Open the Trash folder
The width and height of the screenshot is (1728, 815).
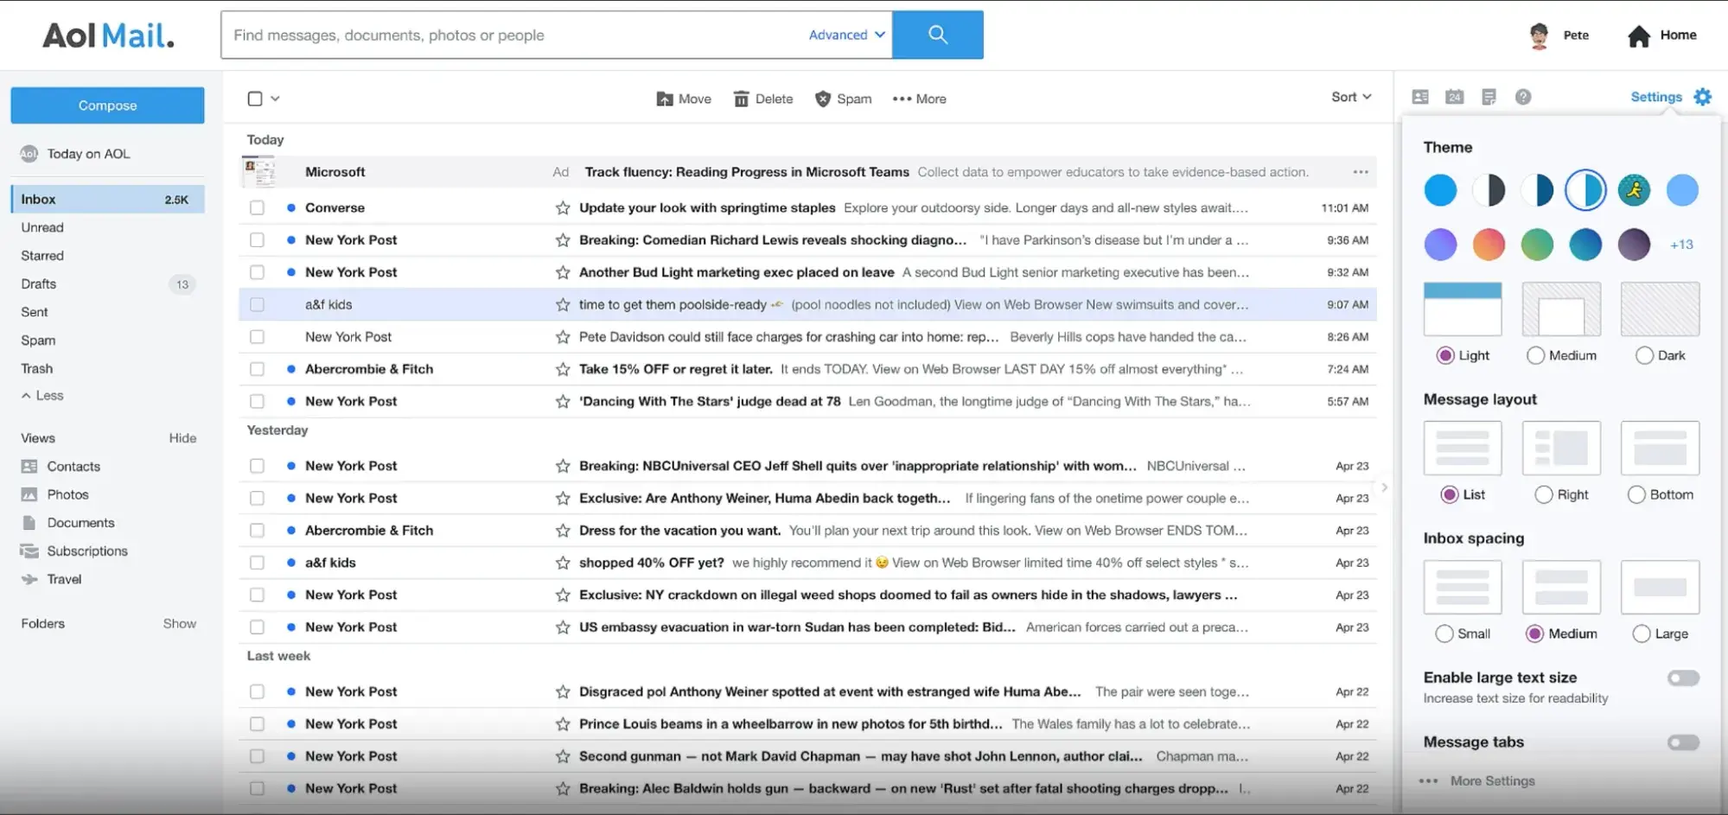pos(37,368)
